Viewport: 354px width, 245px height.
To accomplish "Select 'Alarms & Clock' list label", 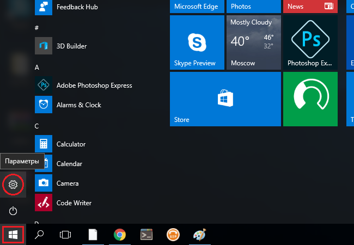I will [x=79, y=105].
